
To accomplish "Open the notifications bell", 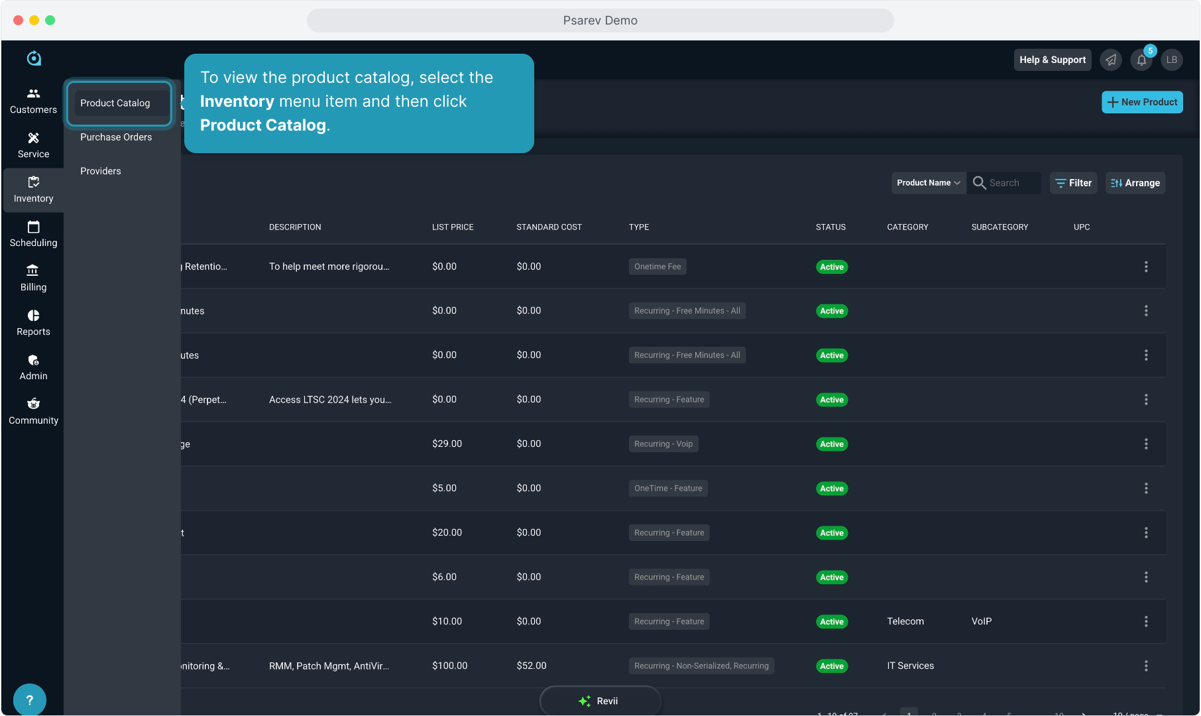I will point(1141,60).
